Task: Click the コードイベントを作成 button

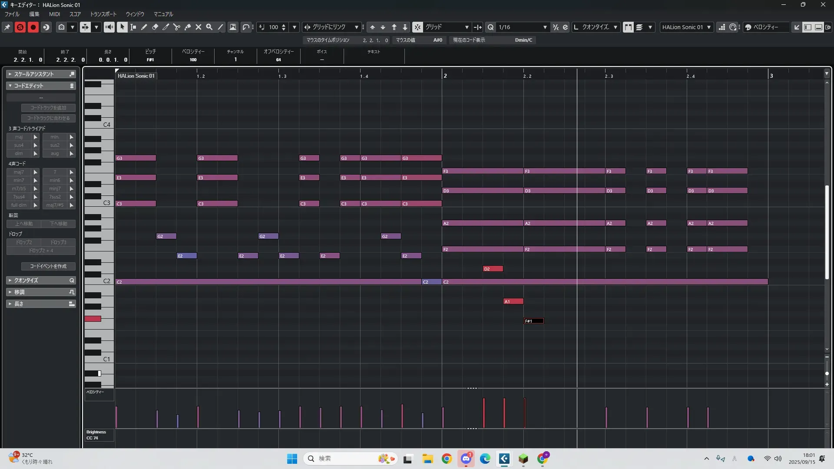Action: pyautogui.click(x=48, y=266)
